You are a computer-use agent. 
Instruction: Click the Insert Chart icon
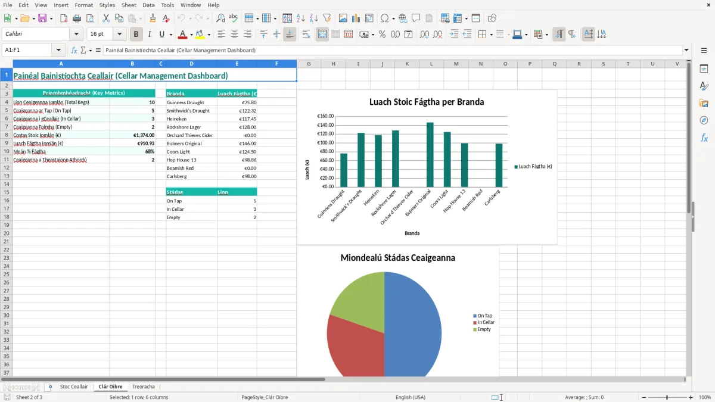tap(356, 18)
